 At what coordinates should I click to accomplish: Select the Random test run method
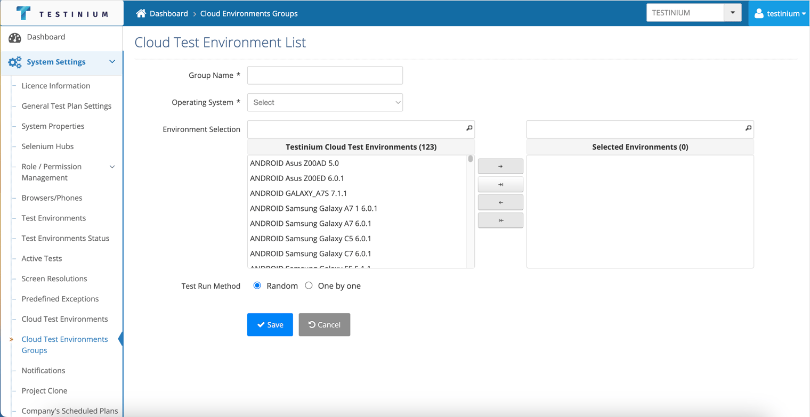[x=257, y=285]
